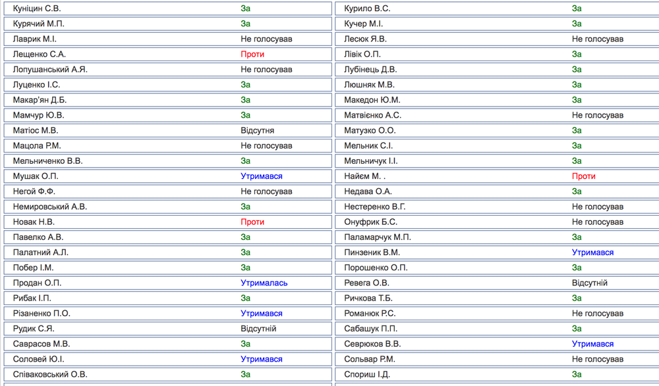Click 'За' vote next to Македон Ю.М.
Viewport: 659px width, 386px height.
577,100
